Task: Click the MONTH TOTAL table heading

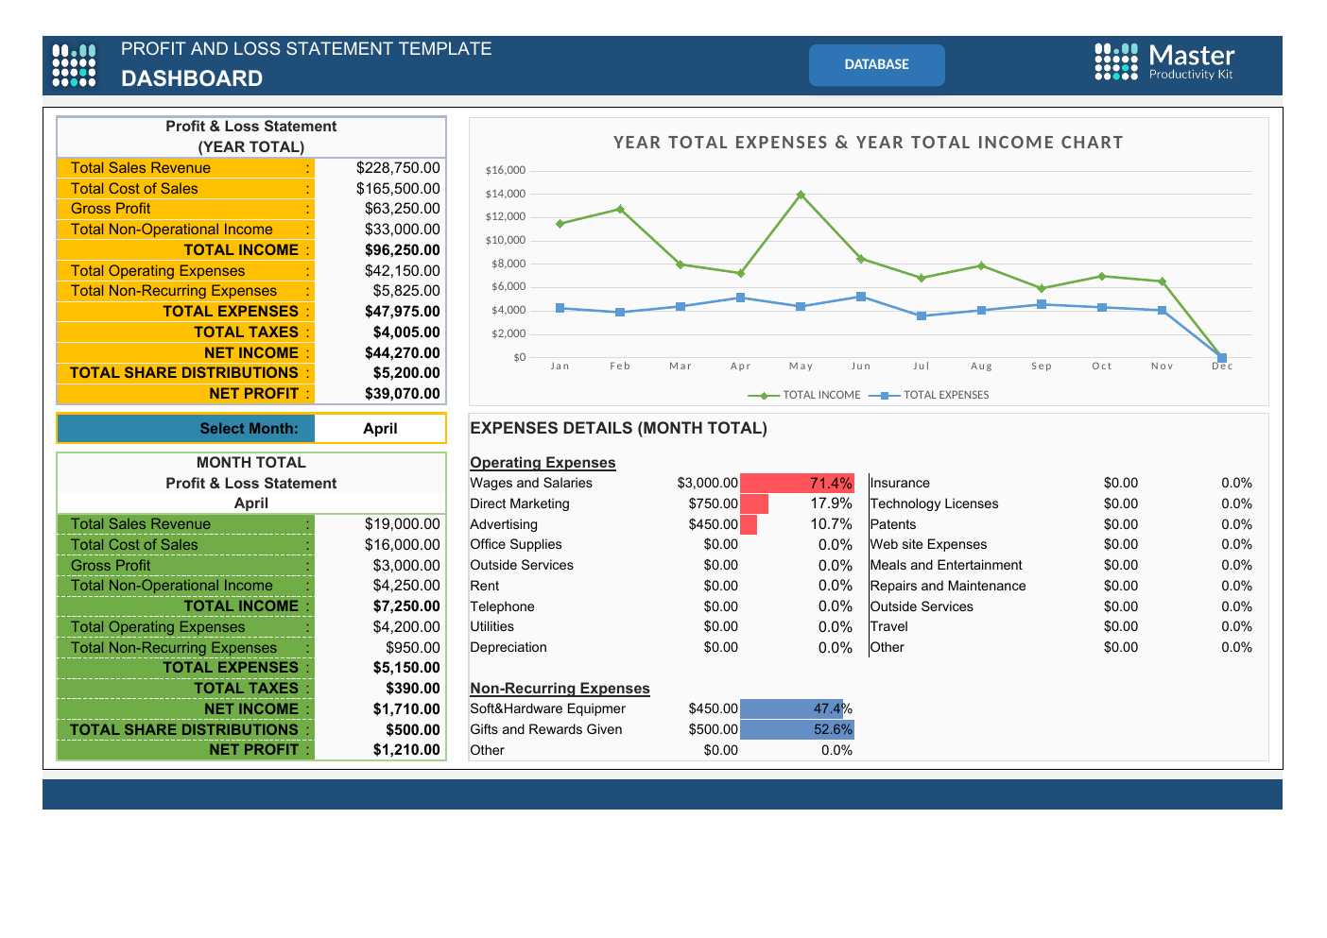Action: 251,463
